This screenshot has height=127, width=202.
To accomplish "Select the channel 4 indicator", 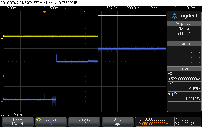I will click(66, 8).
